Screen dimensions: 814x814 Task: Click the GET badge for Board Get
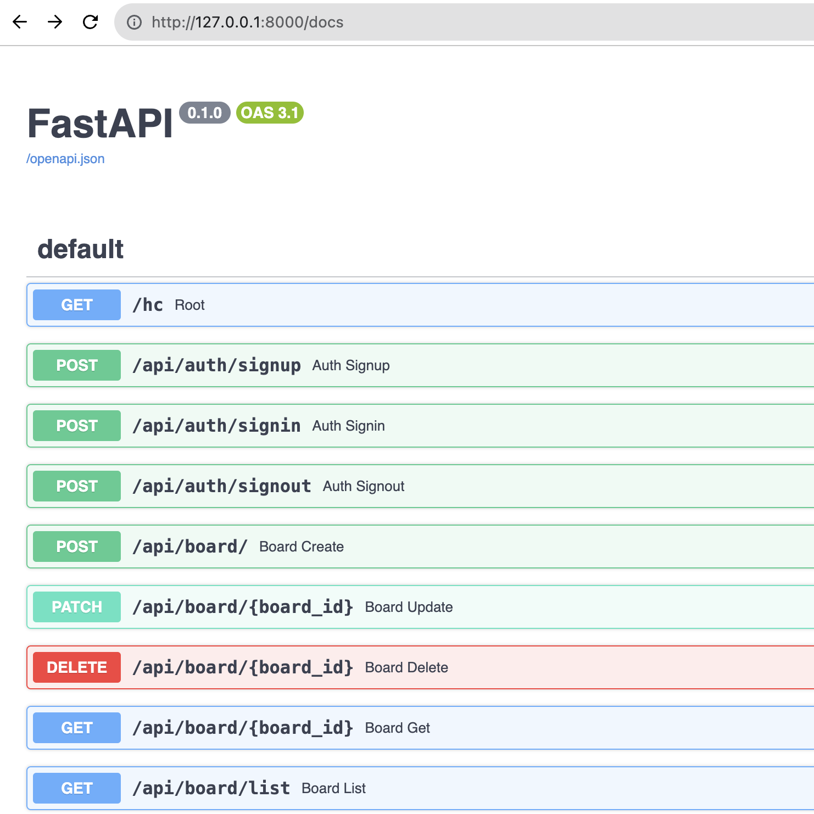pyautogui.click(x=77, y=728)
